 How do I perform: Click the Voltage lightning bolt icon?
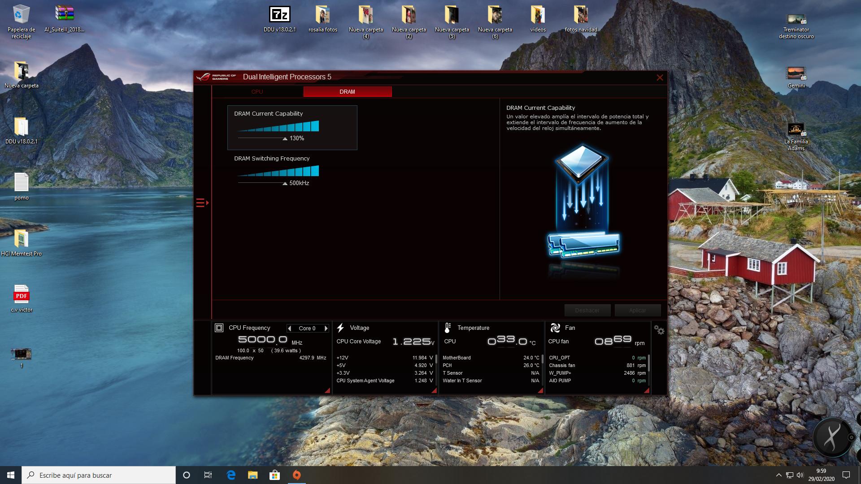pyautogui.click(x=340, y=328)
